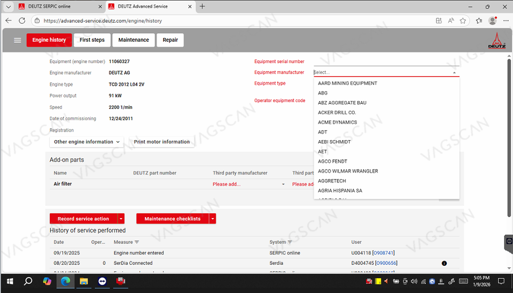Switch to the Maintenance tab
This screenshot has width=513, height=293.
(x=134, y=40)
